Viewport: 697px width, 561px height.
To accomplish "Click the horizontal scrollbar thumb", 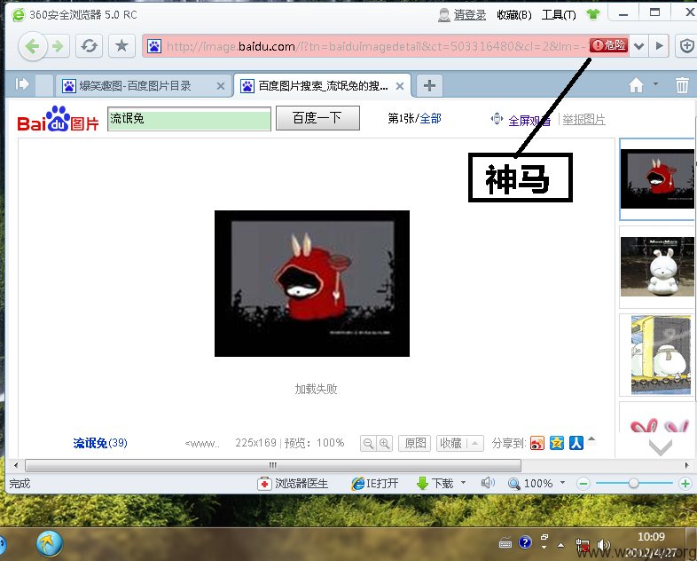I will [x=273, y=466].
